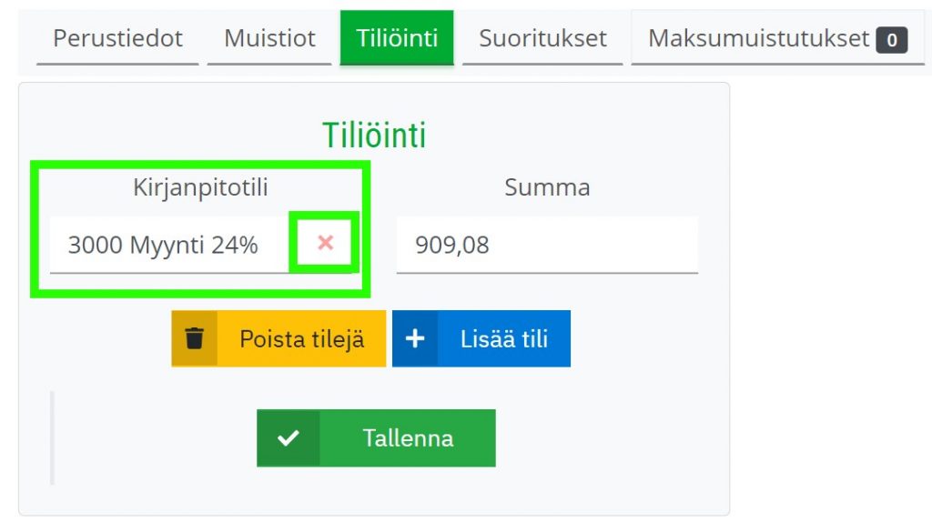This screenshot has width=932, height=523.
Task: Click the yellow Poista tilejä button label
Action: pos(302,338)
